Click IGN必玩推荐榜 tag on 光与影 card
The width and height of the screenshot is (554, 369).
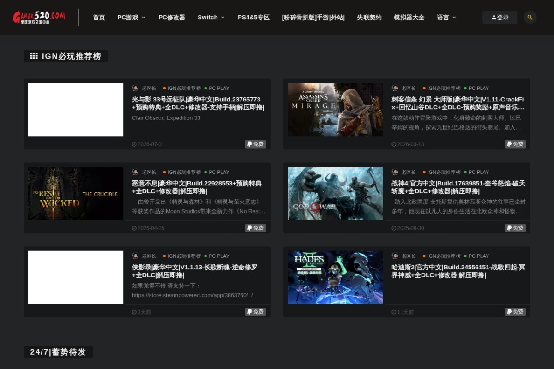tap(182, 88)
